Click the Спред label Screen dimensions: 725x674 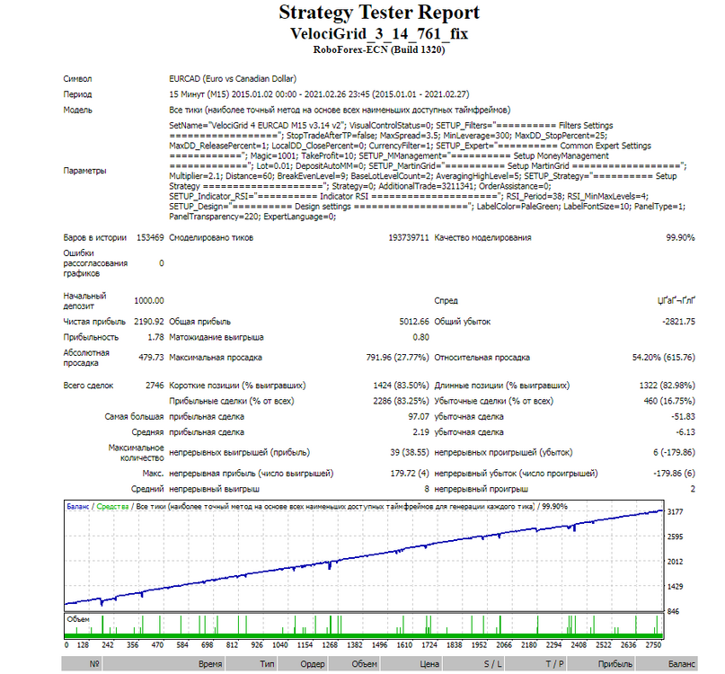(446, 301)
